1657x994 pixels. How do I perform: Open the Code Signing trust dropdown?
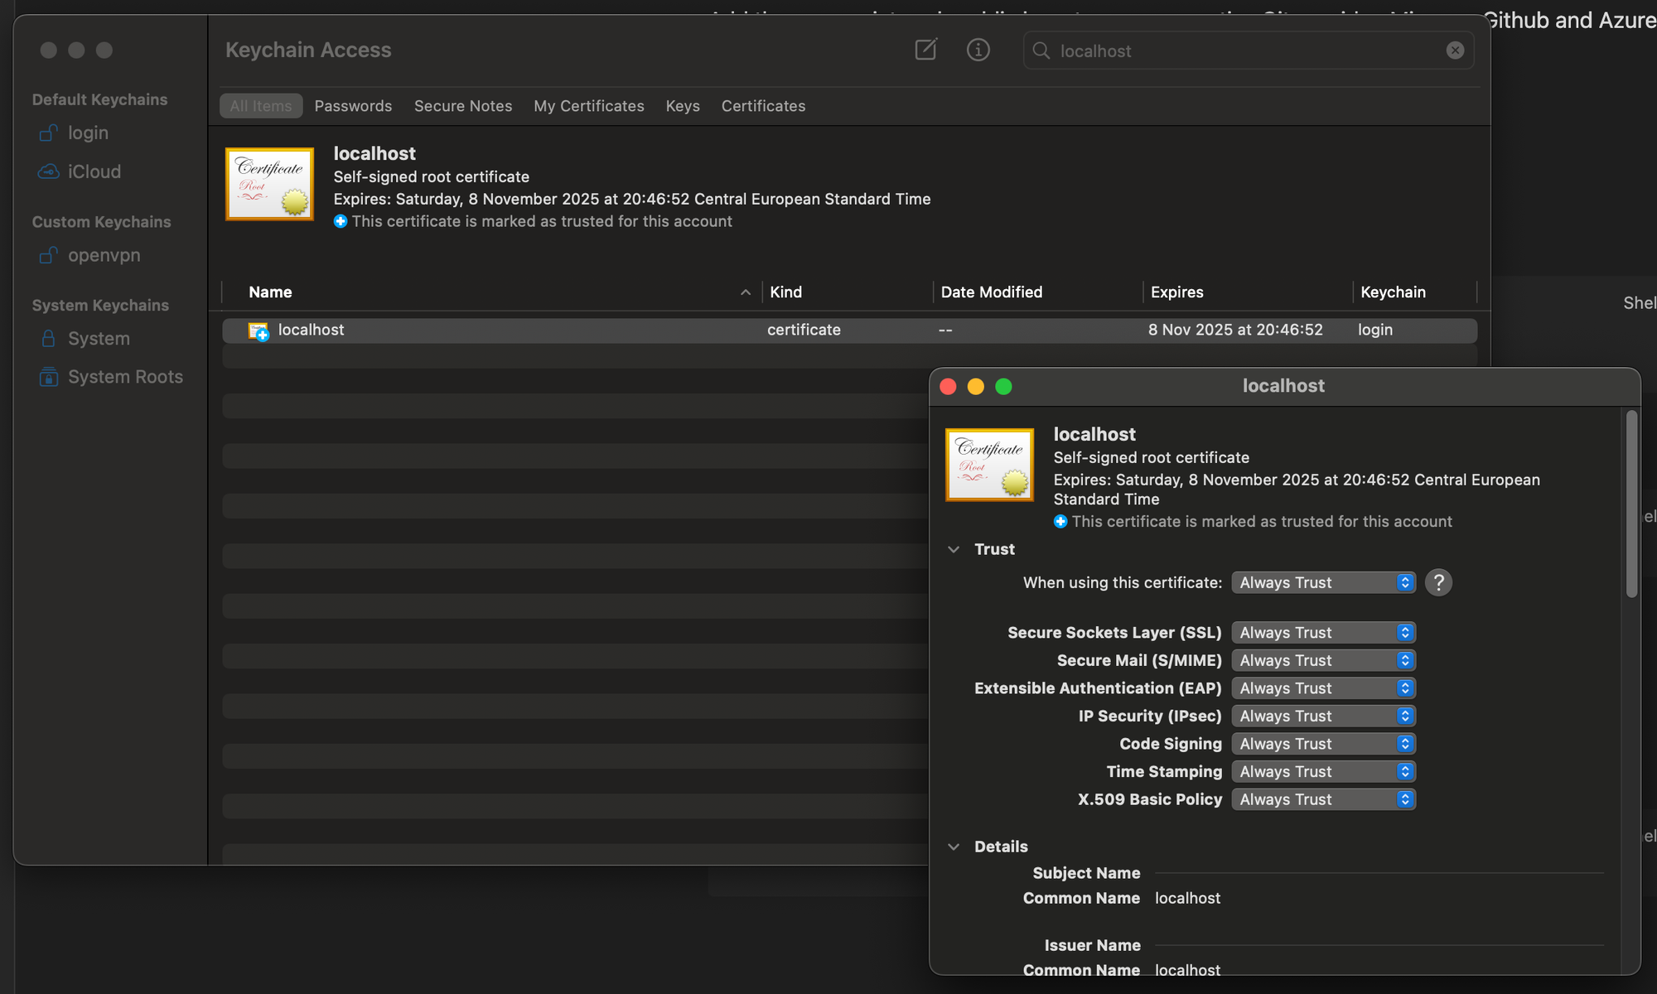point(1323,744)
